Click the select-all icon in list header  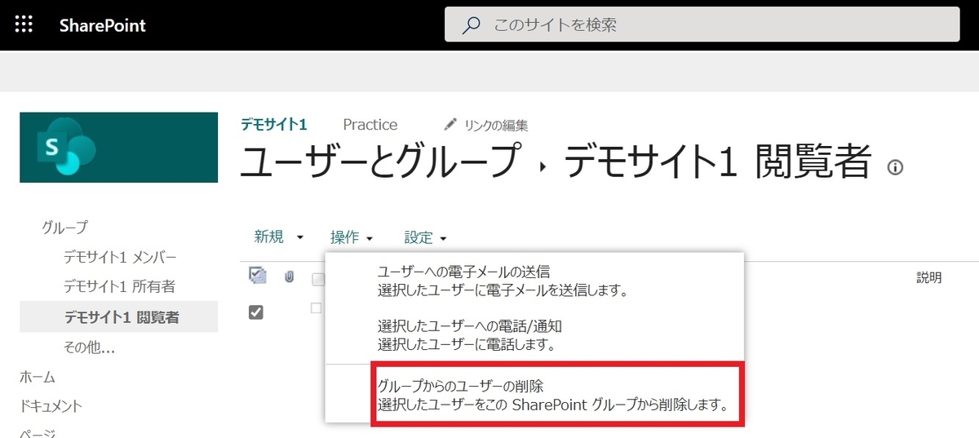(x=257, y=276)
